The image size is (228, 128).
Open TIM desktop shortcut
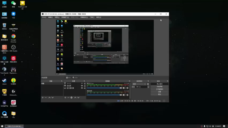pos(13,15)
